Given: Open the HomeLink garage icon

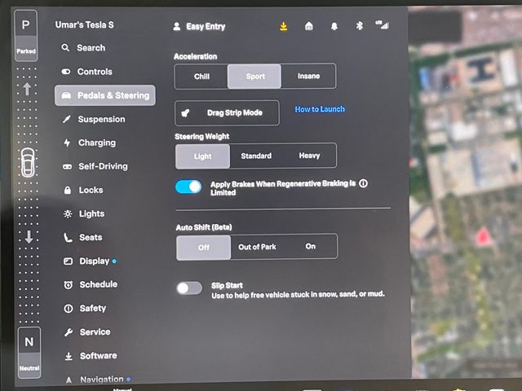Looking at the screenshot, I should [x=309, y=26].
